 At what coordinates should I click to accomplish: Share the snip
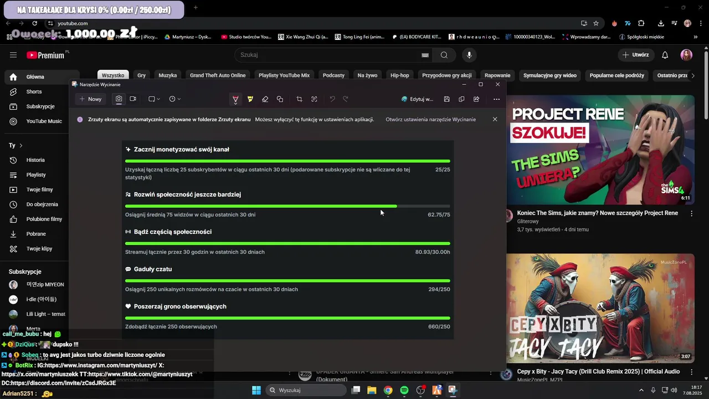[x=476, y=99]
